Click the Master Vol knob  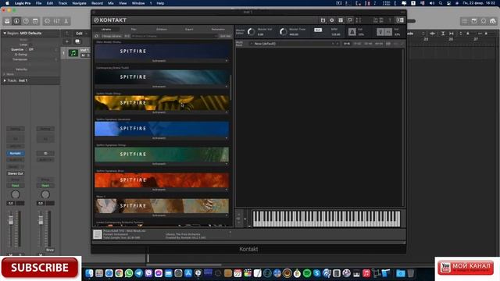[252, 31]
